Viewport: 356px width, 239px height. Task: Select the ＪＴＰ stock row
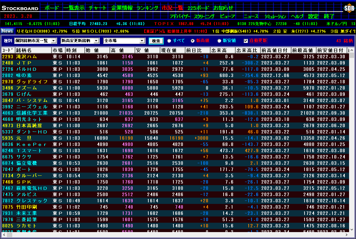175,63
